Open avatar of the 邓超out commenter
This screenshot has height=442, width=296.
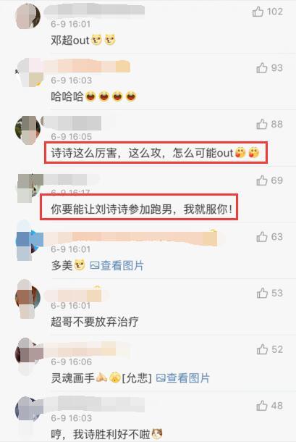[x=28, y=16]
